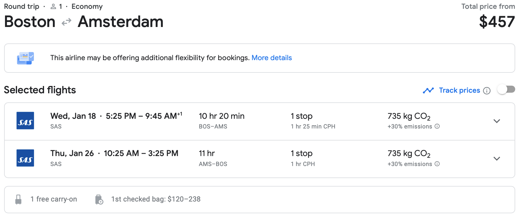
Task: Click the SAS logo on Jan 18 flight
Action: [25, 121]
